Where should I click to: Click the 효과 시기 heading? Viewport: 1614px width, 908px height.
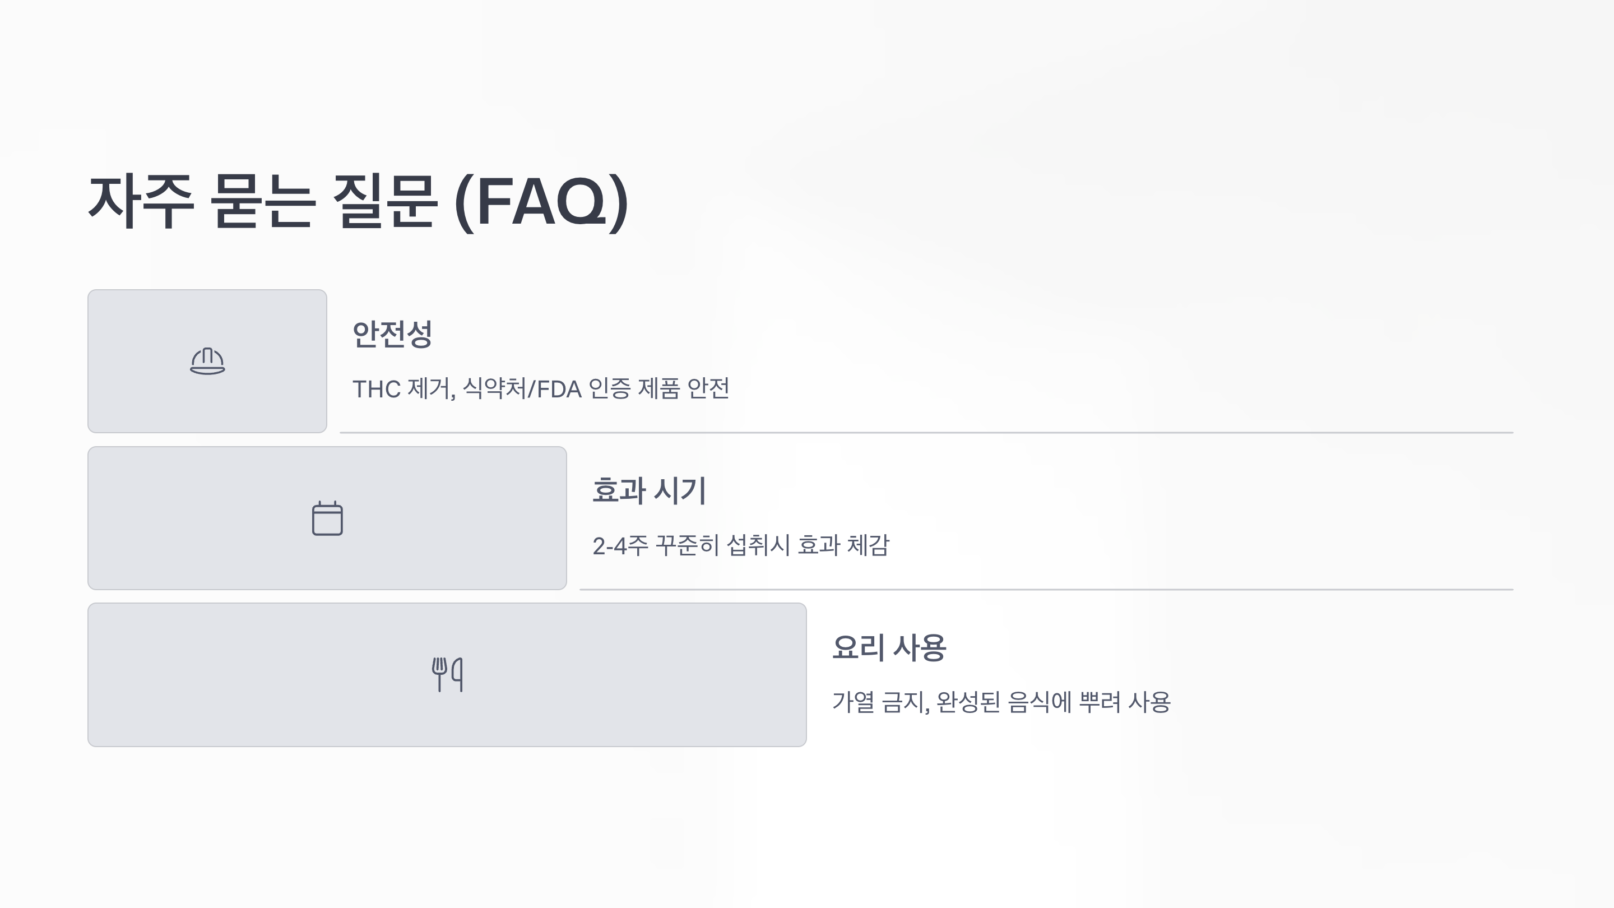pyautogui.click(x=649, y=490)
